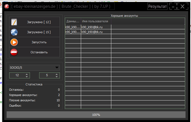Click the Данные column header
Viewport: 191px width, 122px height.
click(x=73, y=21)
